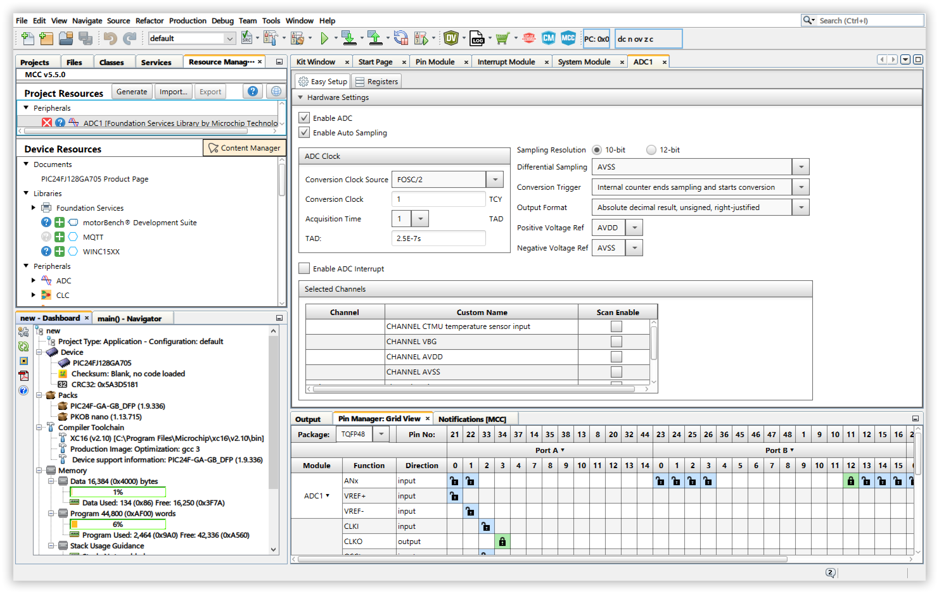939x594 pixels.
Task: Switch to the Registers tab
Action: 377,81
